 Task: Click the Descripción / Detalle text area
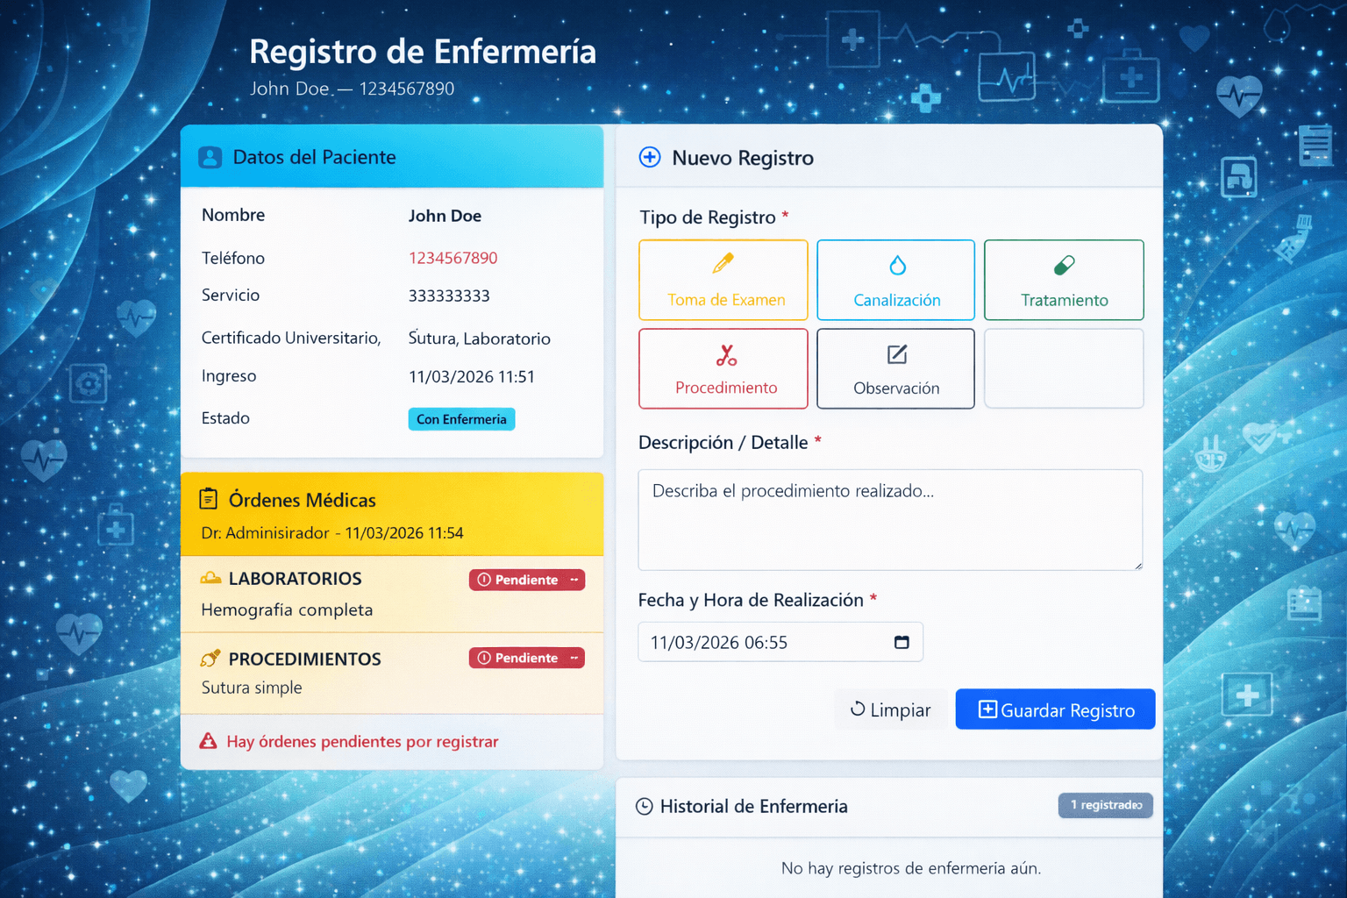[889, 519]
